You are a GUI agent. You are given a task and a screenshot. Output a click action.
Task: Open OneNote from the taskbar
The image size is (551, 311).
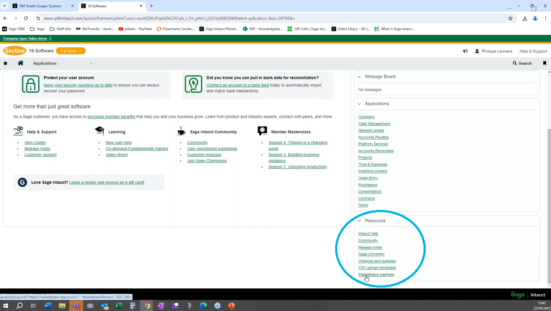161,306
